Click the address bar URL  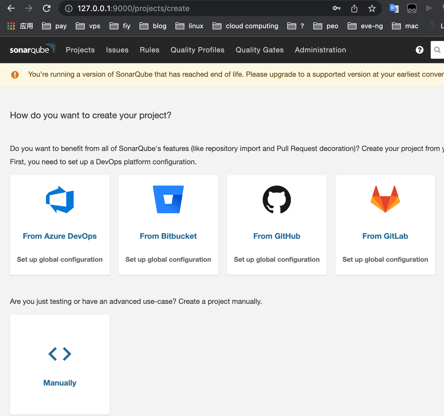coord(133,8)
